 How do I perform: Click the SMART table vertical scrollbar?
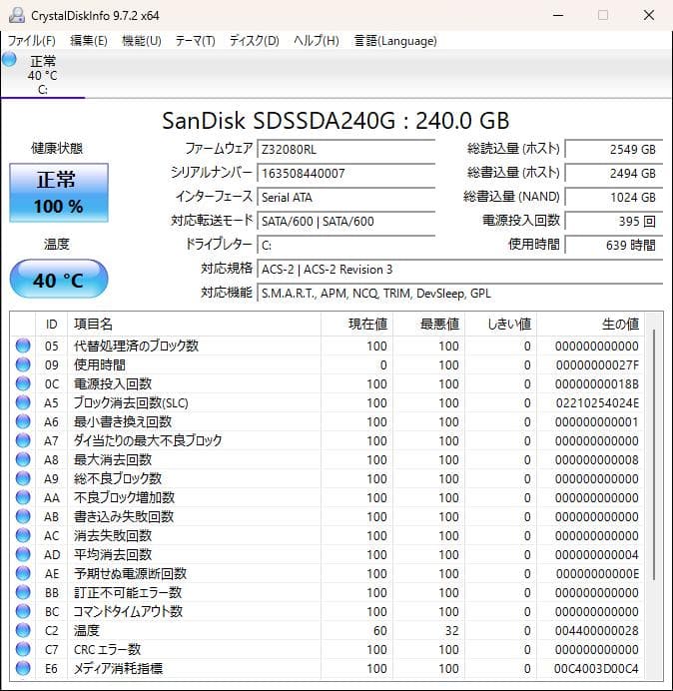654,454
